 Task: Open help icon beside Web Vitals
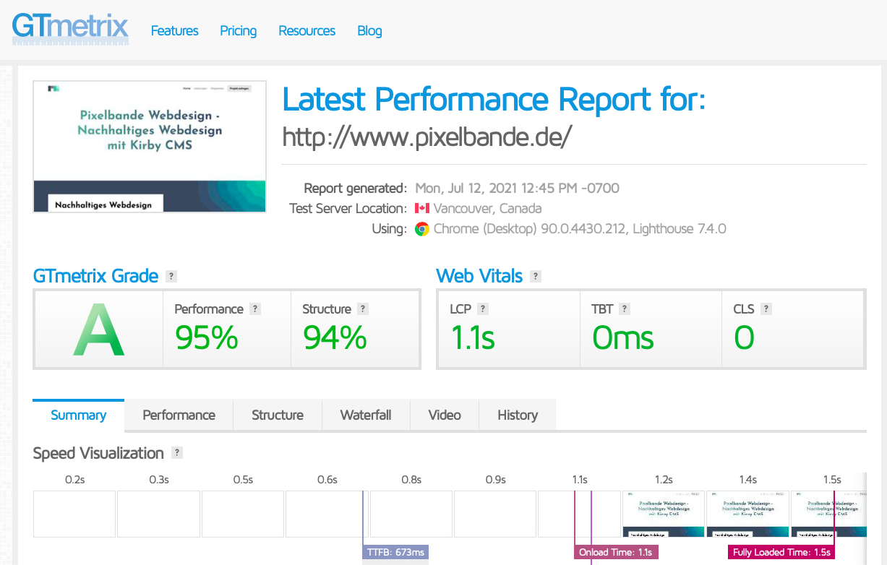536,276
